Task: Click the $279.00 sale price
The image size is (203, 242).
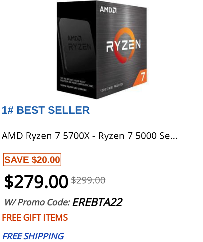Action: [36, 181]
